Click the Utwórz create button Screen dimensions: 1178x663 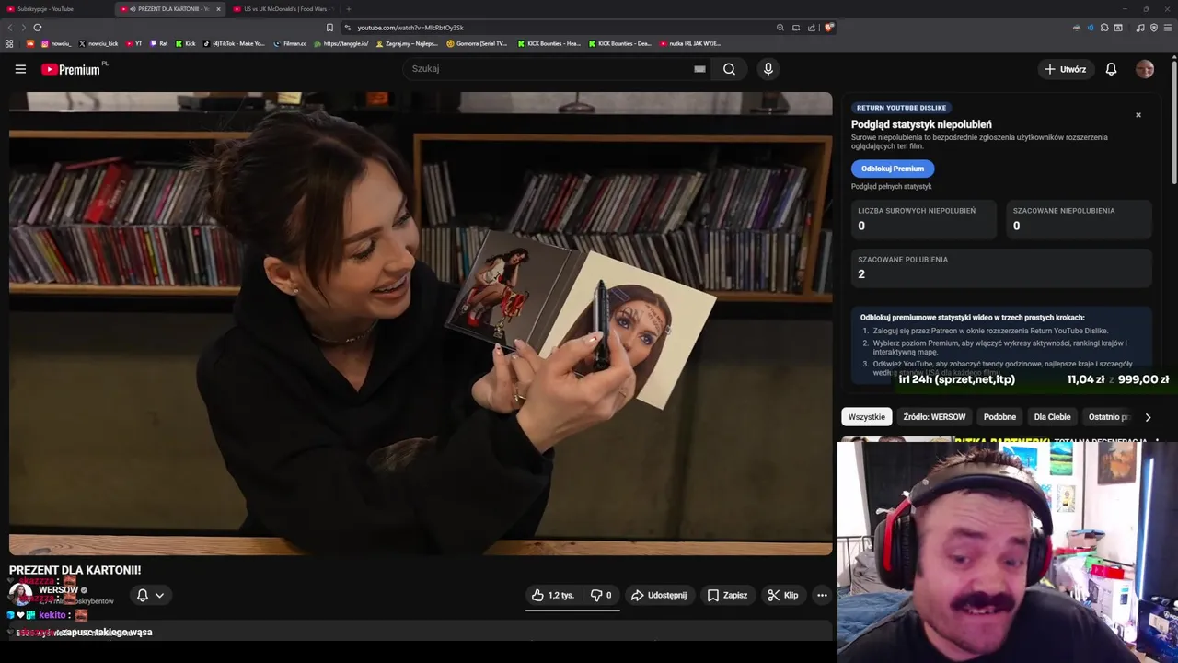pyautogui.click(x=1065, y=69)
